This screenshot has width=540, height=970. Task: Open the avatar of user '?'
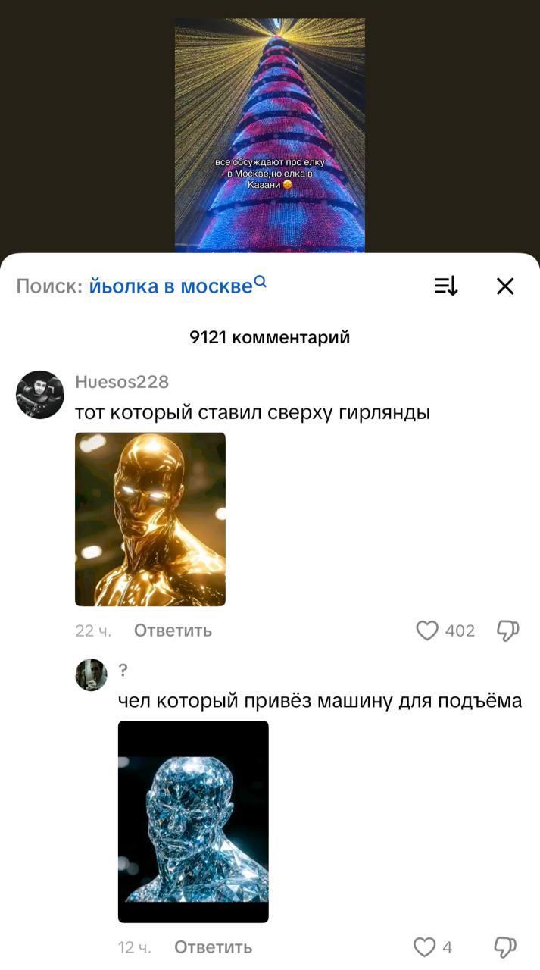(91, 674)
